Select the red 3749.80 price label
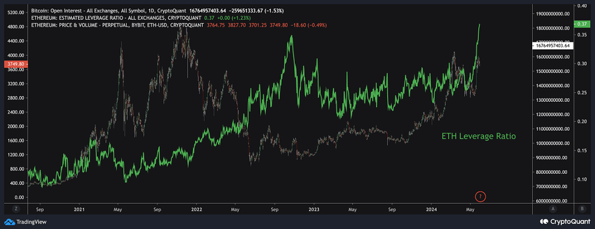This screenshot has height=229, width=595. pos(13,64)
